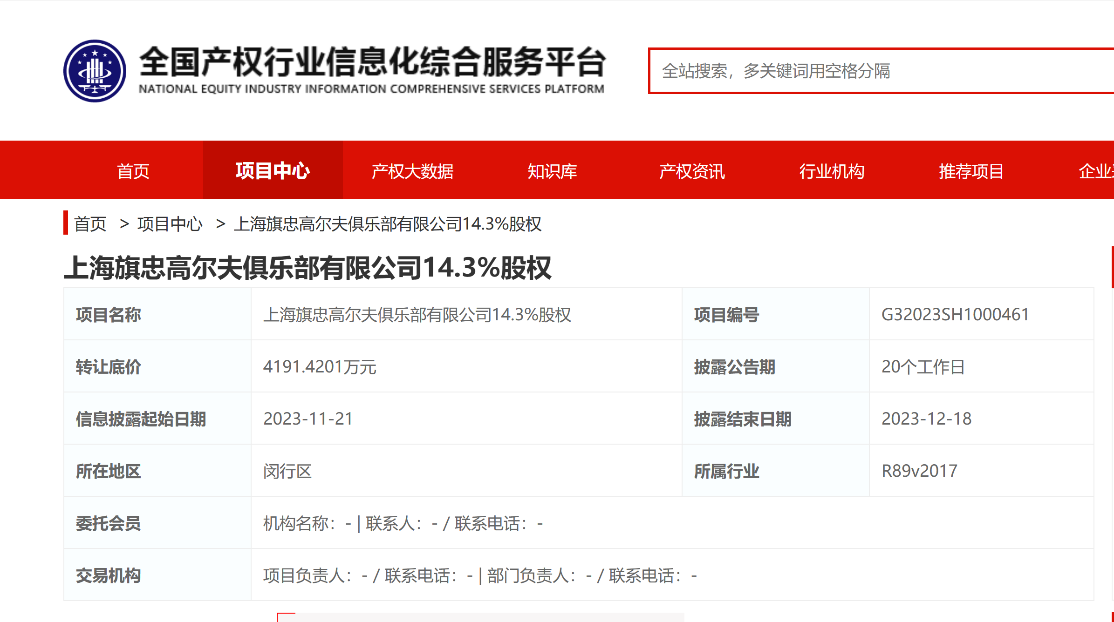1114x622 pixels.
Task: Select project number G32023SH1000461
Action: tap(955, 314)
